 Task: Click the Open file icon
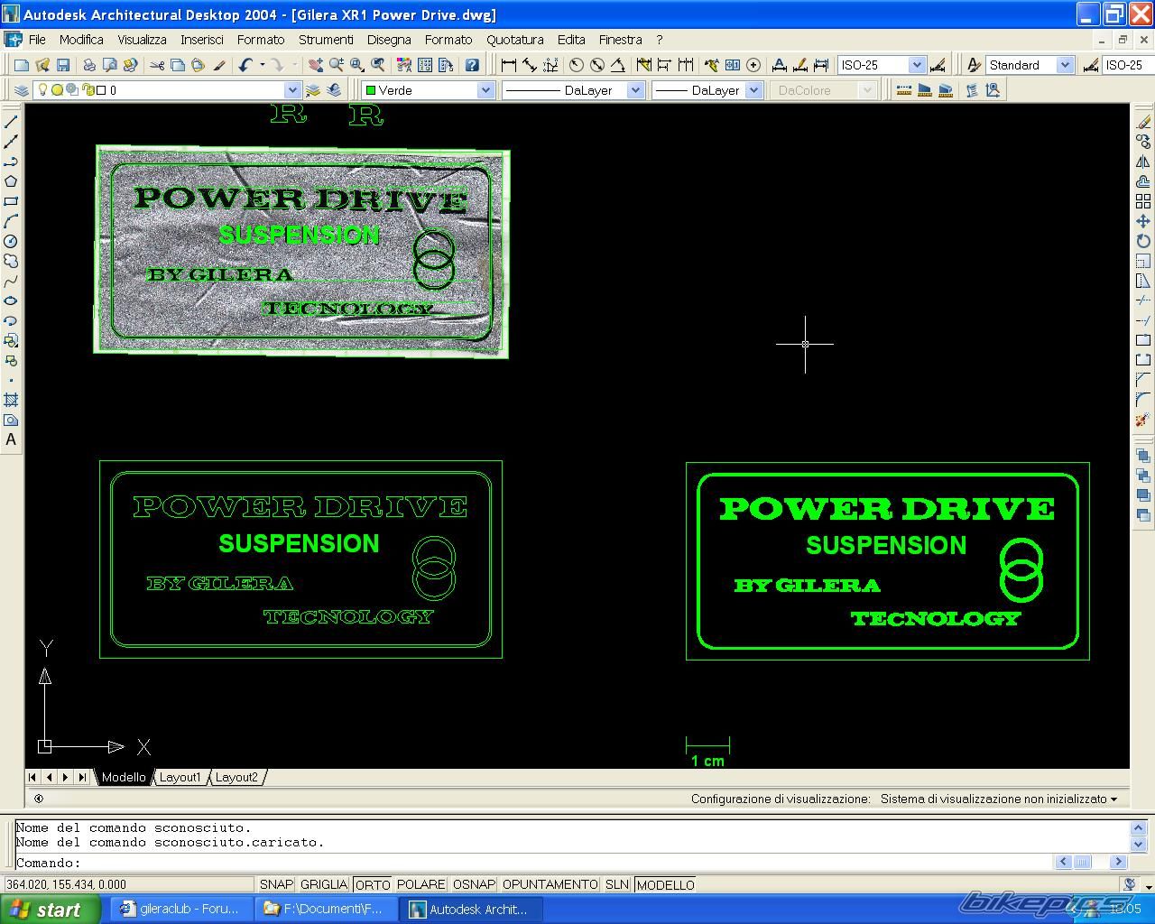click(x=42, y=65)
